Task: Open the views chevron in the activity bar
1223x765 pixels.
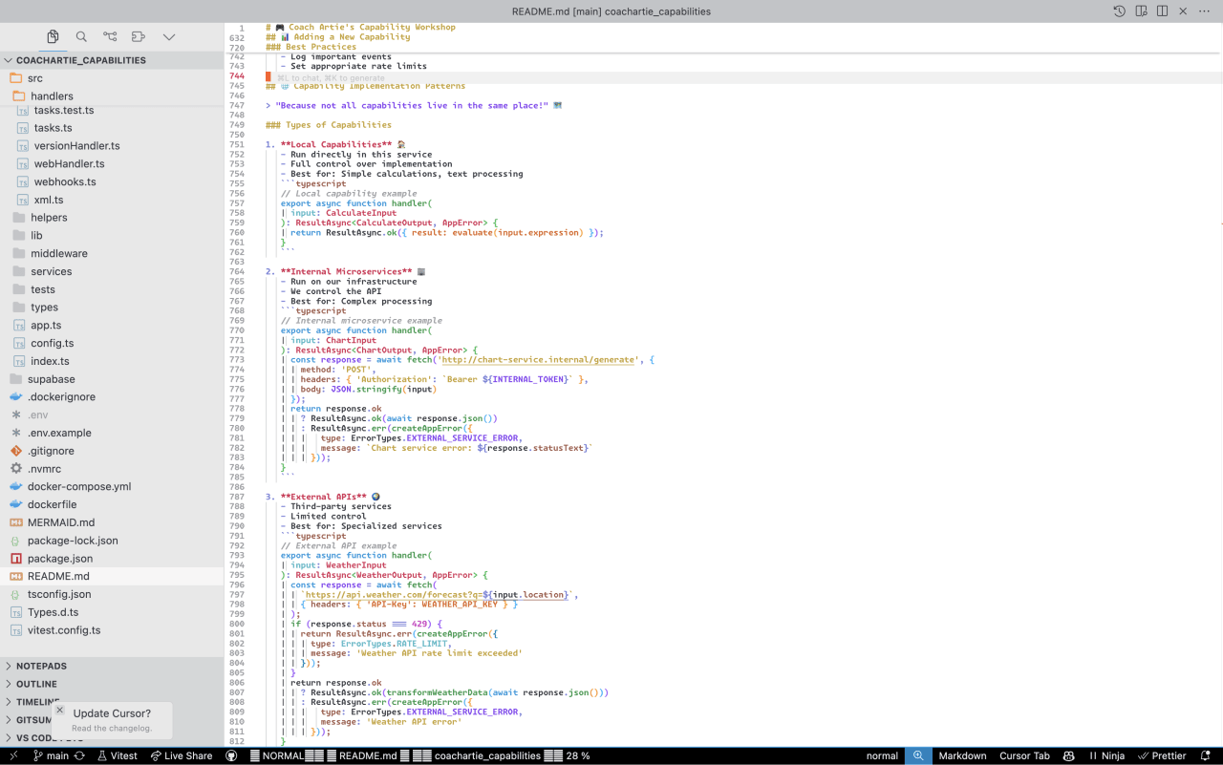Action: [168, 35]
